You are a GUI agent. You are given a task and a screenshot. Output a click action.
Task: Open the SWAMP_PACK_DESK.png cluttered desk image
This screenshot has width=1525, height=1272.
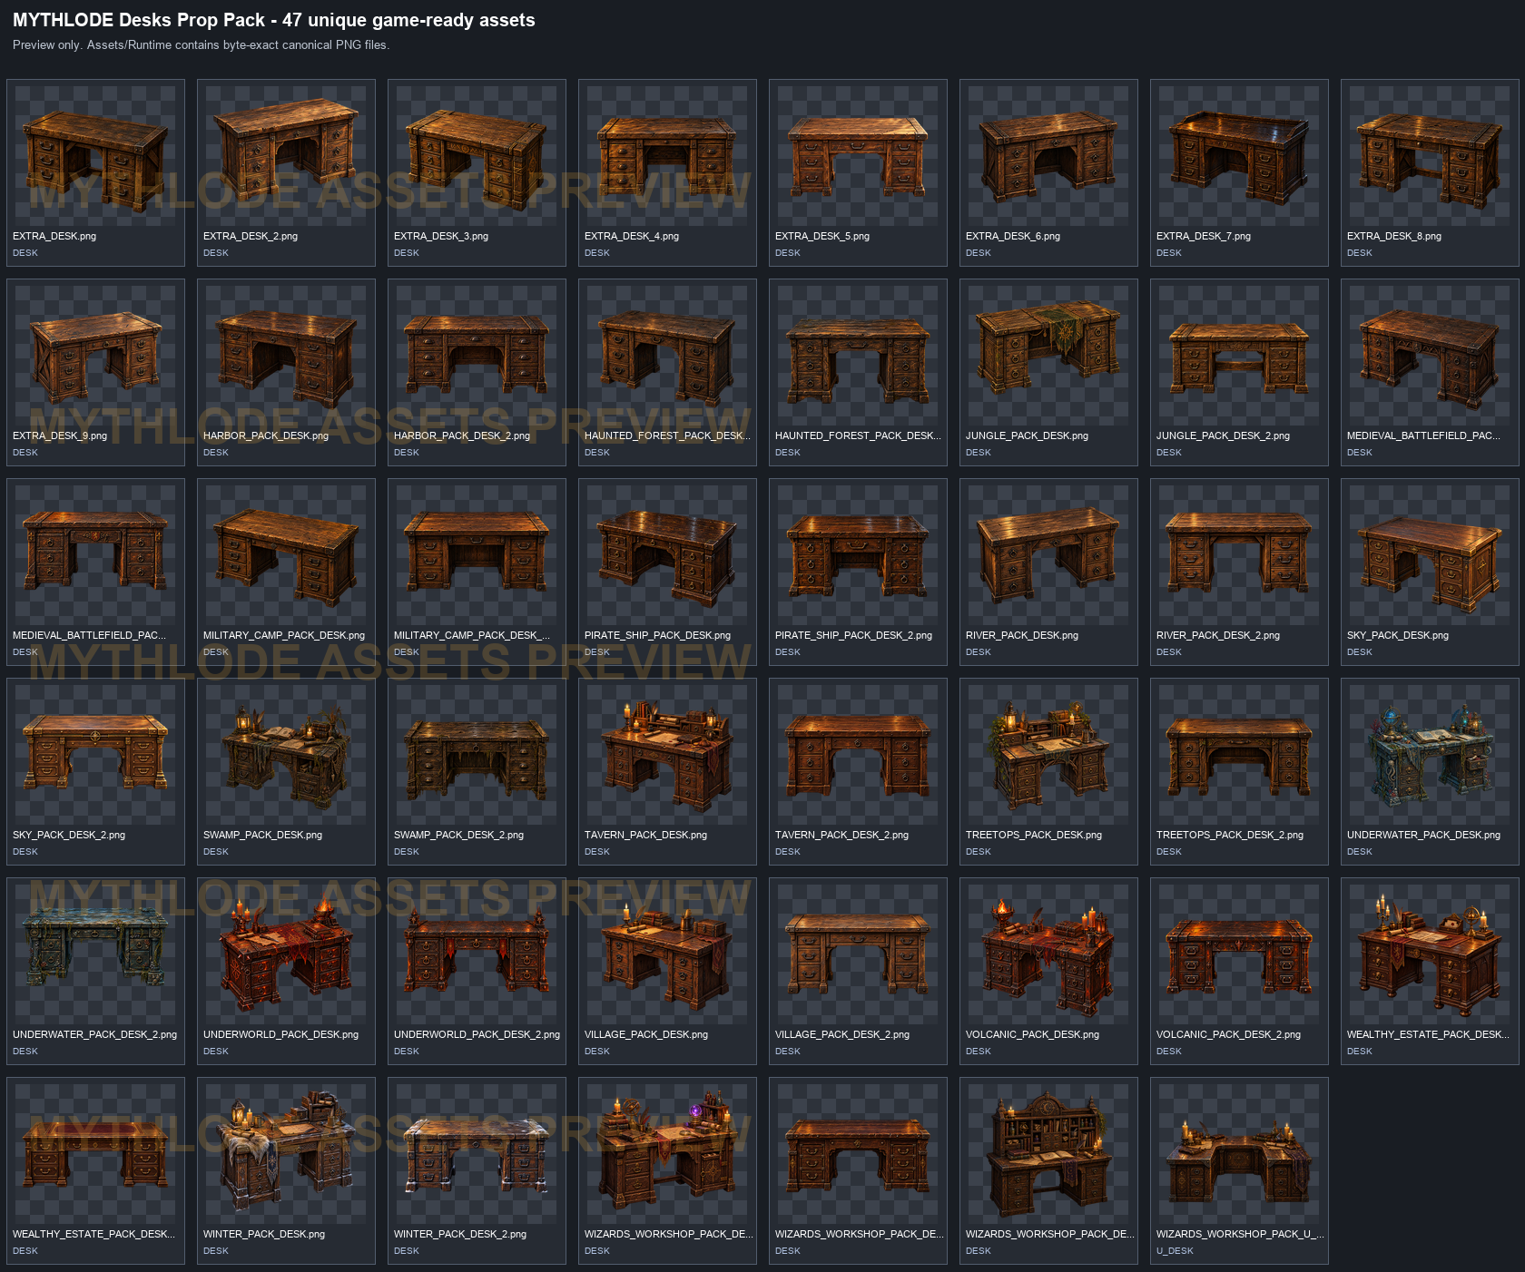(286, 755)
